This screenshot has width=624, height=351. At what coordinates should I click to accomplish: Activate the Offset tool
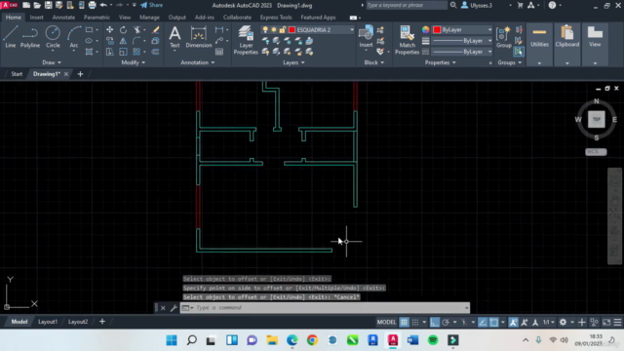pos(155,52)
